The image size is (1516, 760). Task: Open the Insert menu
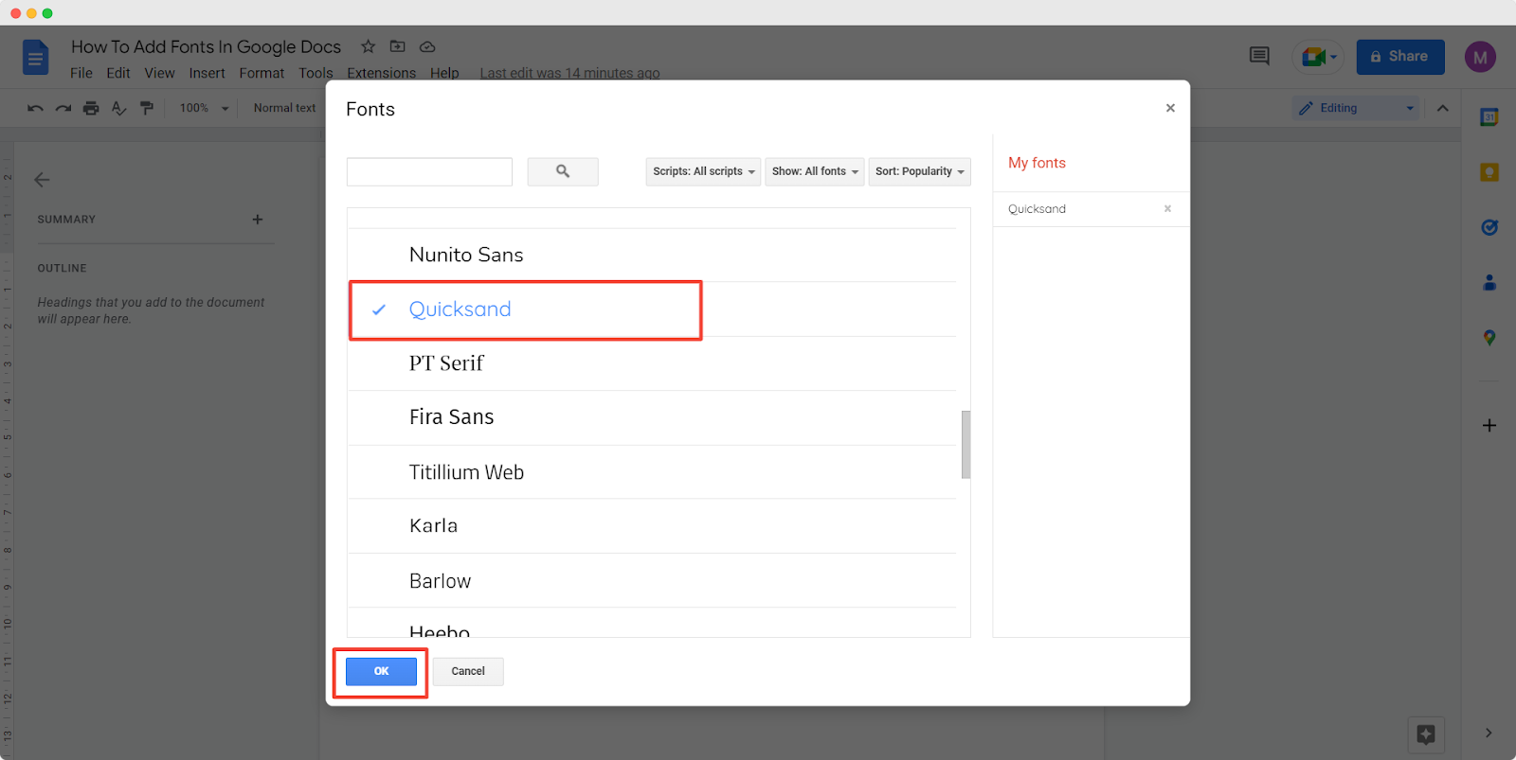207,73
